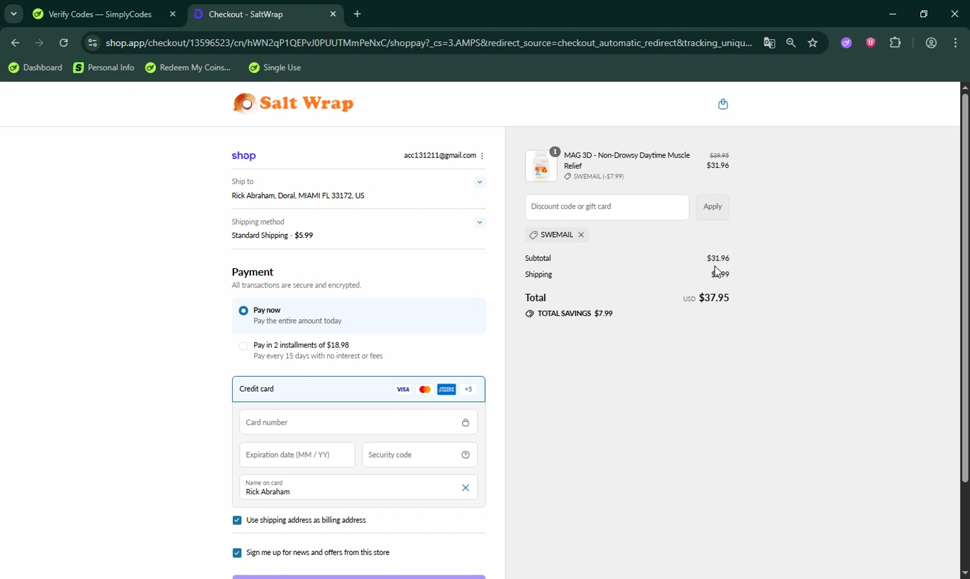Viewport: 970px width, 579px height.
Task: Click the Subtotal $31.96 value
Action: tap(718, 258)
